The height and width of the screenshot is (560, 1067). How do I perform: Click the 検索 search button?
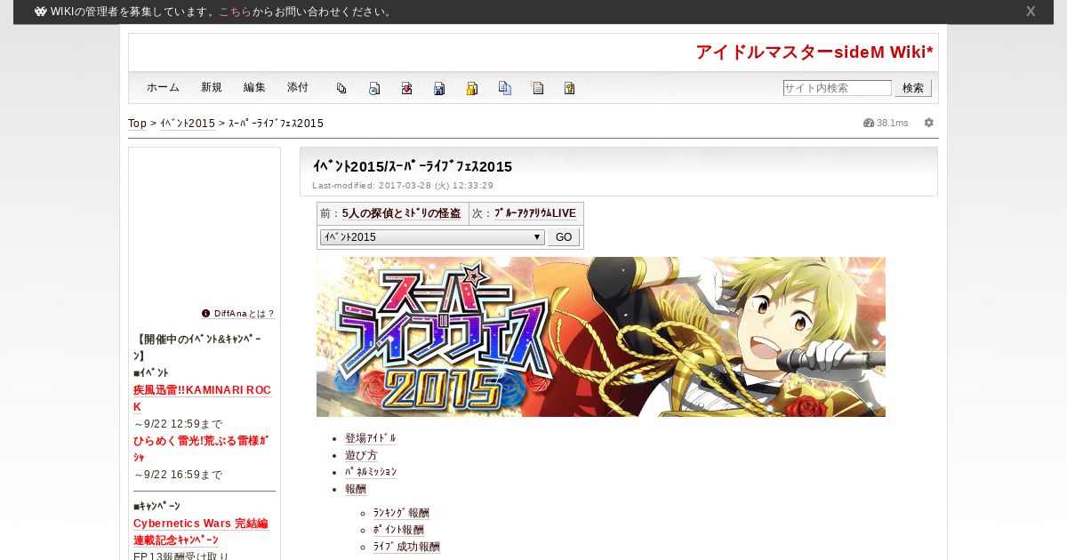913,88
